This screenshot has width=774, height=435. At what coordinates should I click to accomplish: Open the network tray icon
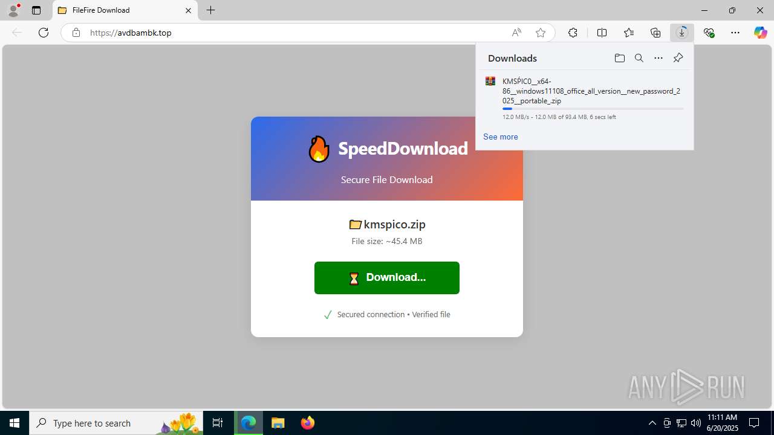tap(681, 423)
